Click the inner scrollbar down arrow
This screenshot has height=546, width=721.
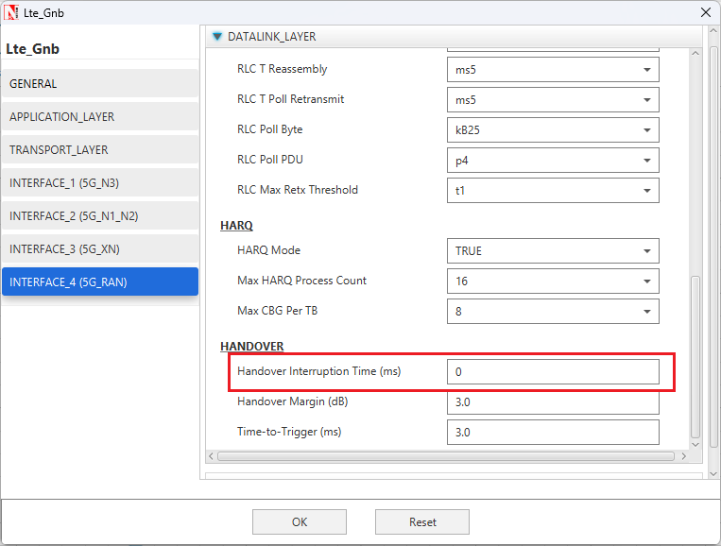click(x=695, y=444)
